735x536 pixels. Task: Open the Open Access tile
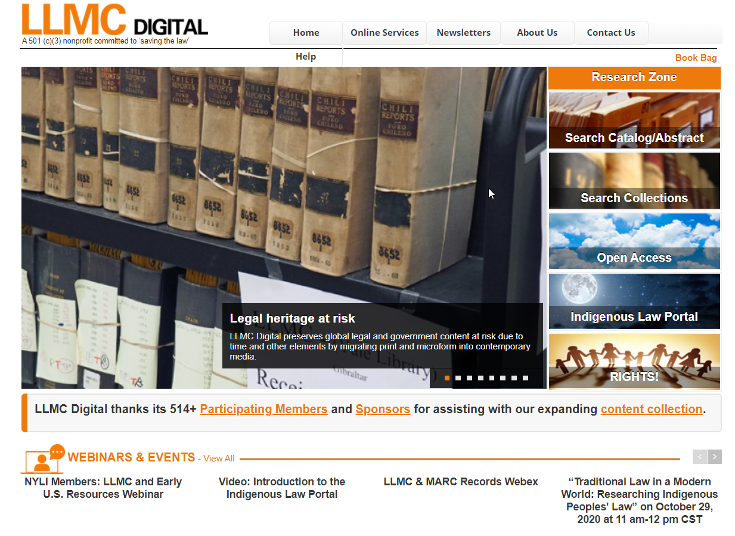(634, 241)
